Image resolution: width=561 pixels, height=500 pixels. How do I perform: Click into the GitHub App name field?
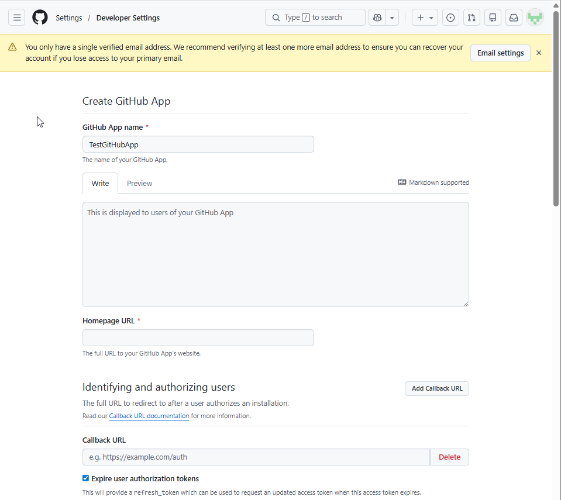pyautogui.click(x=198, y=144)
